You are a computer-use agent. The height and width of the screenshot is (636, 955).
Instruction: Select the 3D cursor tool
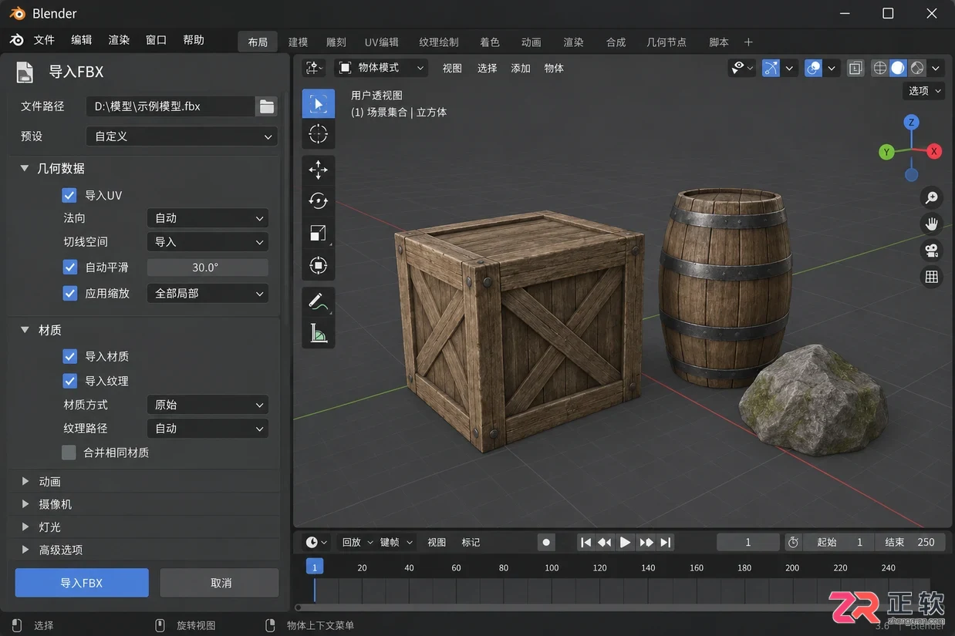click(318, 133)
